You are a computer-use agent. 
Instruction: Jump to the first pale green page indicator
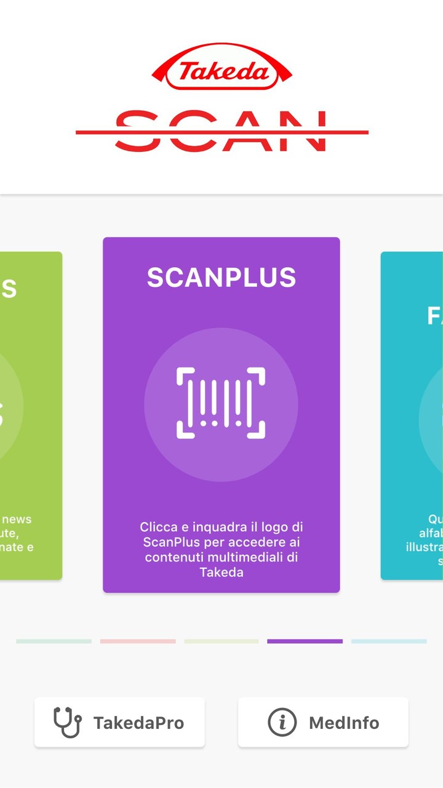click(54, 641)
